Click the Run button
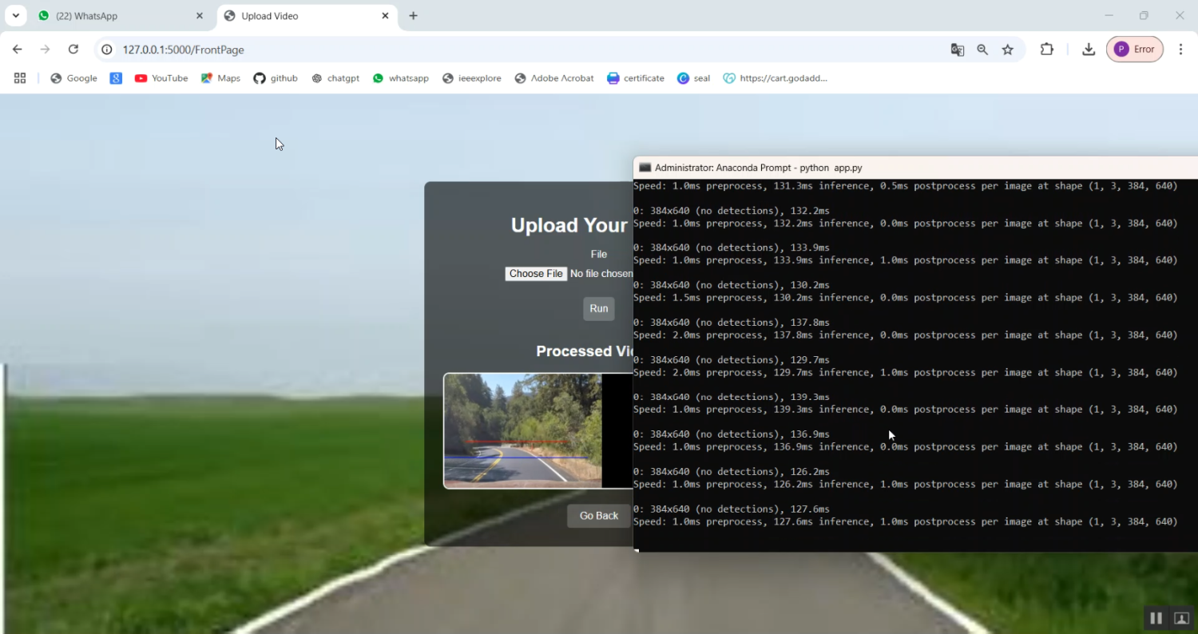Viewport: 1198px width, 634px height. [x=599, y=309]
